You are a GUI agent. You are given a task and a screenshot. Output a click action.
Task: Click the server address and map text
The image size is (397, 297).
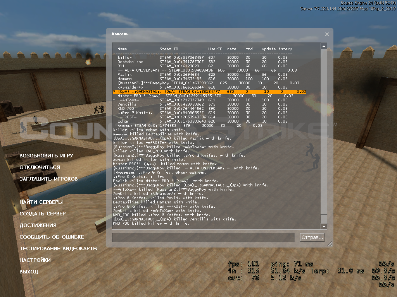pos(348,9)
